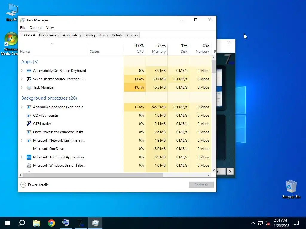Sort processes by Name column
The image size is (306, 229).
click(x=53, y=49)
